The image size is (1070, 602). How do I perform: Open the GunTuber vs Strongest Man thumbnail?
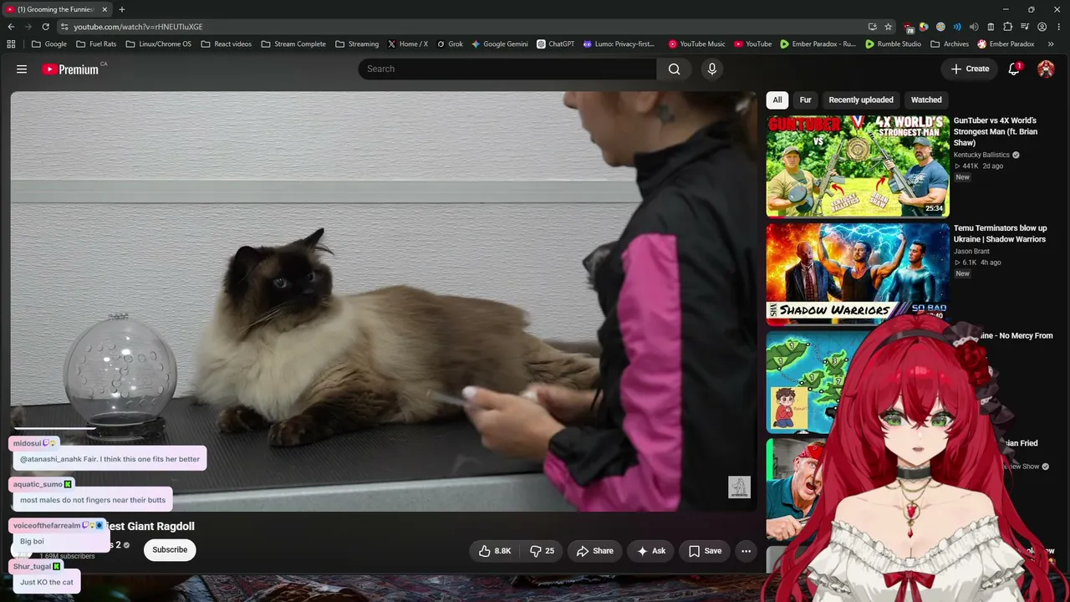858,166
